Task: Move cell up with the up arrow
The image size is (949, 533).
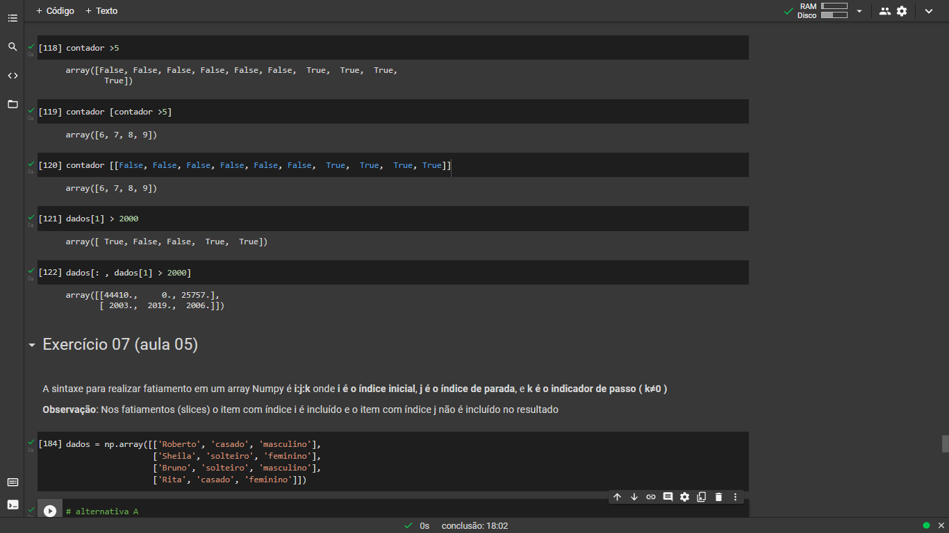Action: point(617,497)
